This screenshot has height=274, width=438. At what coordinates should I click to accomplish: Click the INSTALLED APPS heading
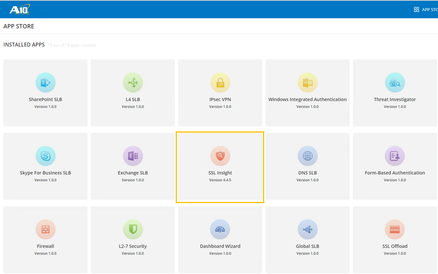24,45
